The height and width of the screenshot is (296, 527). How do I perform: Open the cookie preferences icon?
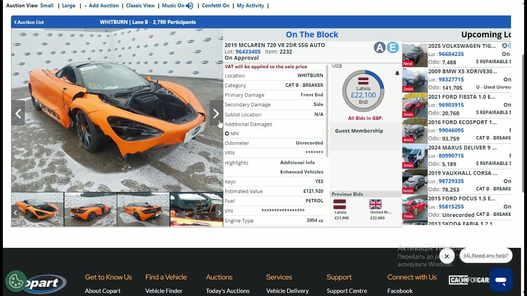click(x=16, y=281)
